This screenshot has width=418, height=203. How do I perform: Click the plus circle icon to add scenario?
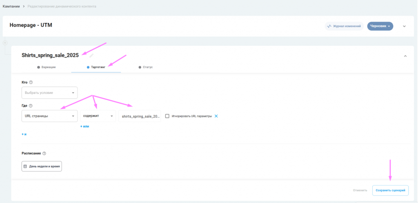(x=5, y=43)
